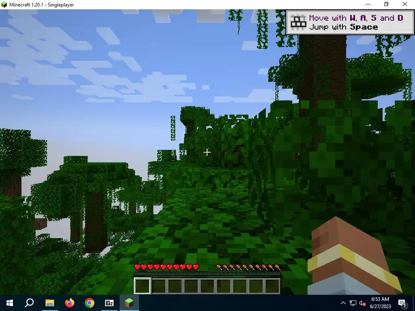This screenshot has width=415, height=311.
Task: Restore down the Minecraft window
Action: [x=386, y=4]
